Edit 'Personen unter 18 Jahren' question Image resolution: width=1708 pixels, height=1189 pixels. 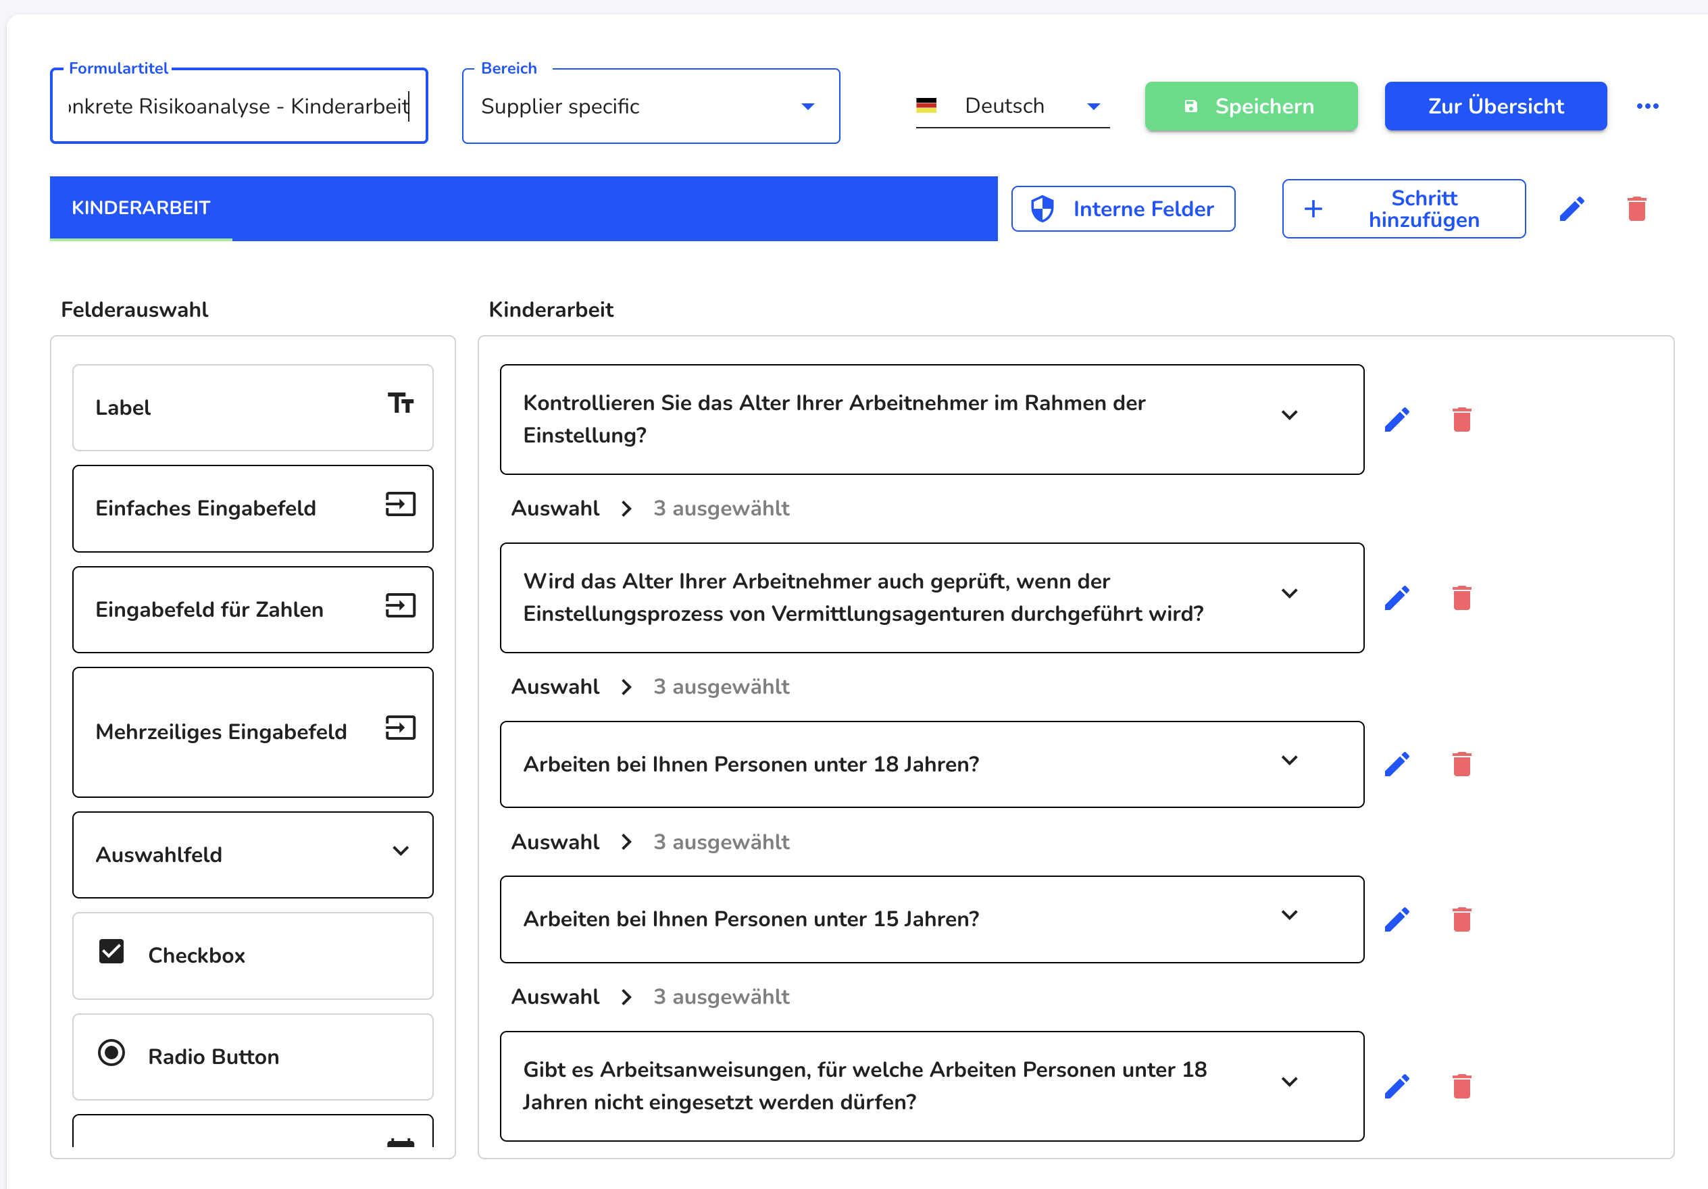pyautogui.click(x=1397, y=764)
